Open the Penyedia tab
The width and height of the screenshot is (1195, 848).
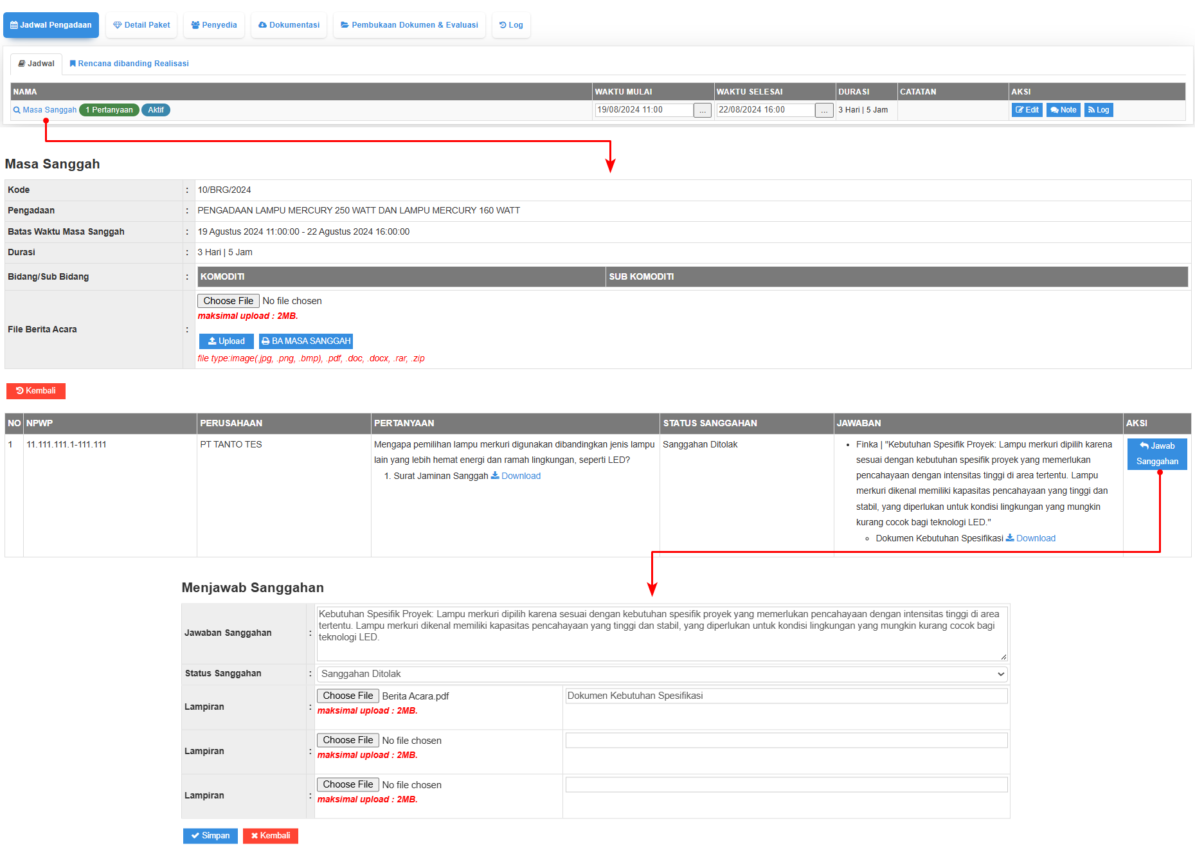click(x=214, y=25)
